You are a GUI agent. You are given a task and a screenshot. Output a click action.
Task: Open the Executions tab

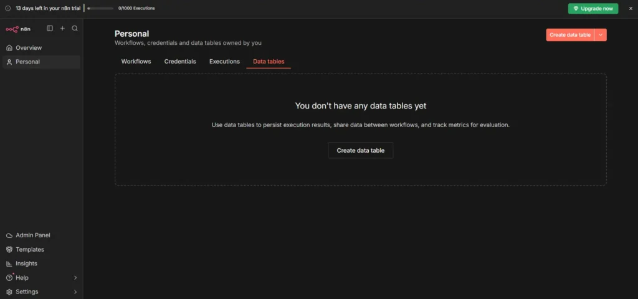(224, 62)
